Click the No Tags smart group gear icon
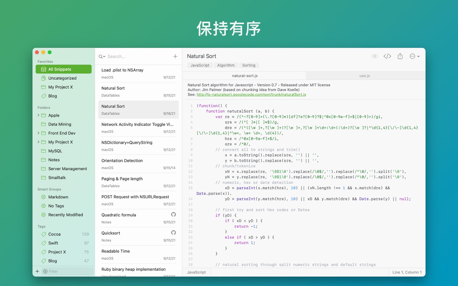Viewport: 458px width, 286px height. point(43,206)
